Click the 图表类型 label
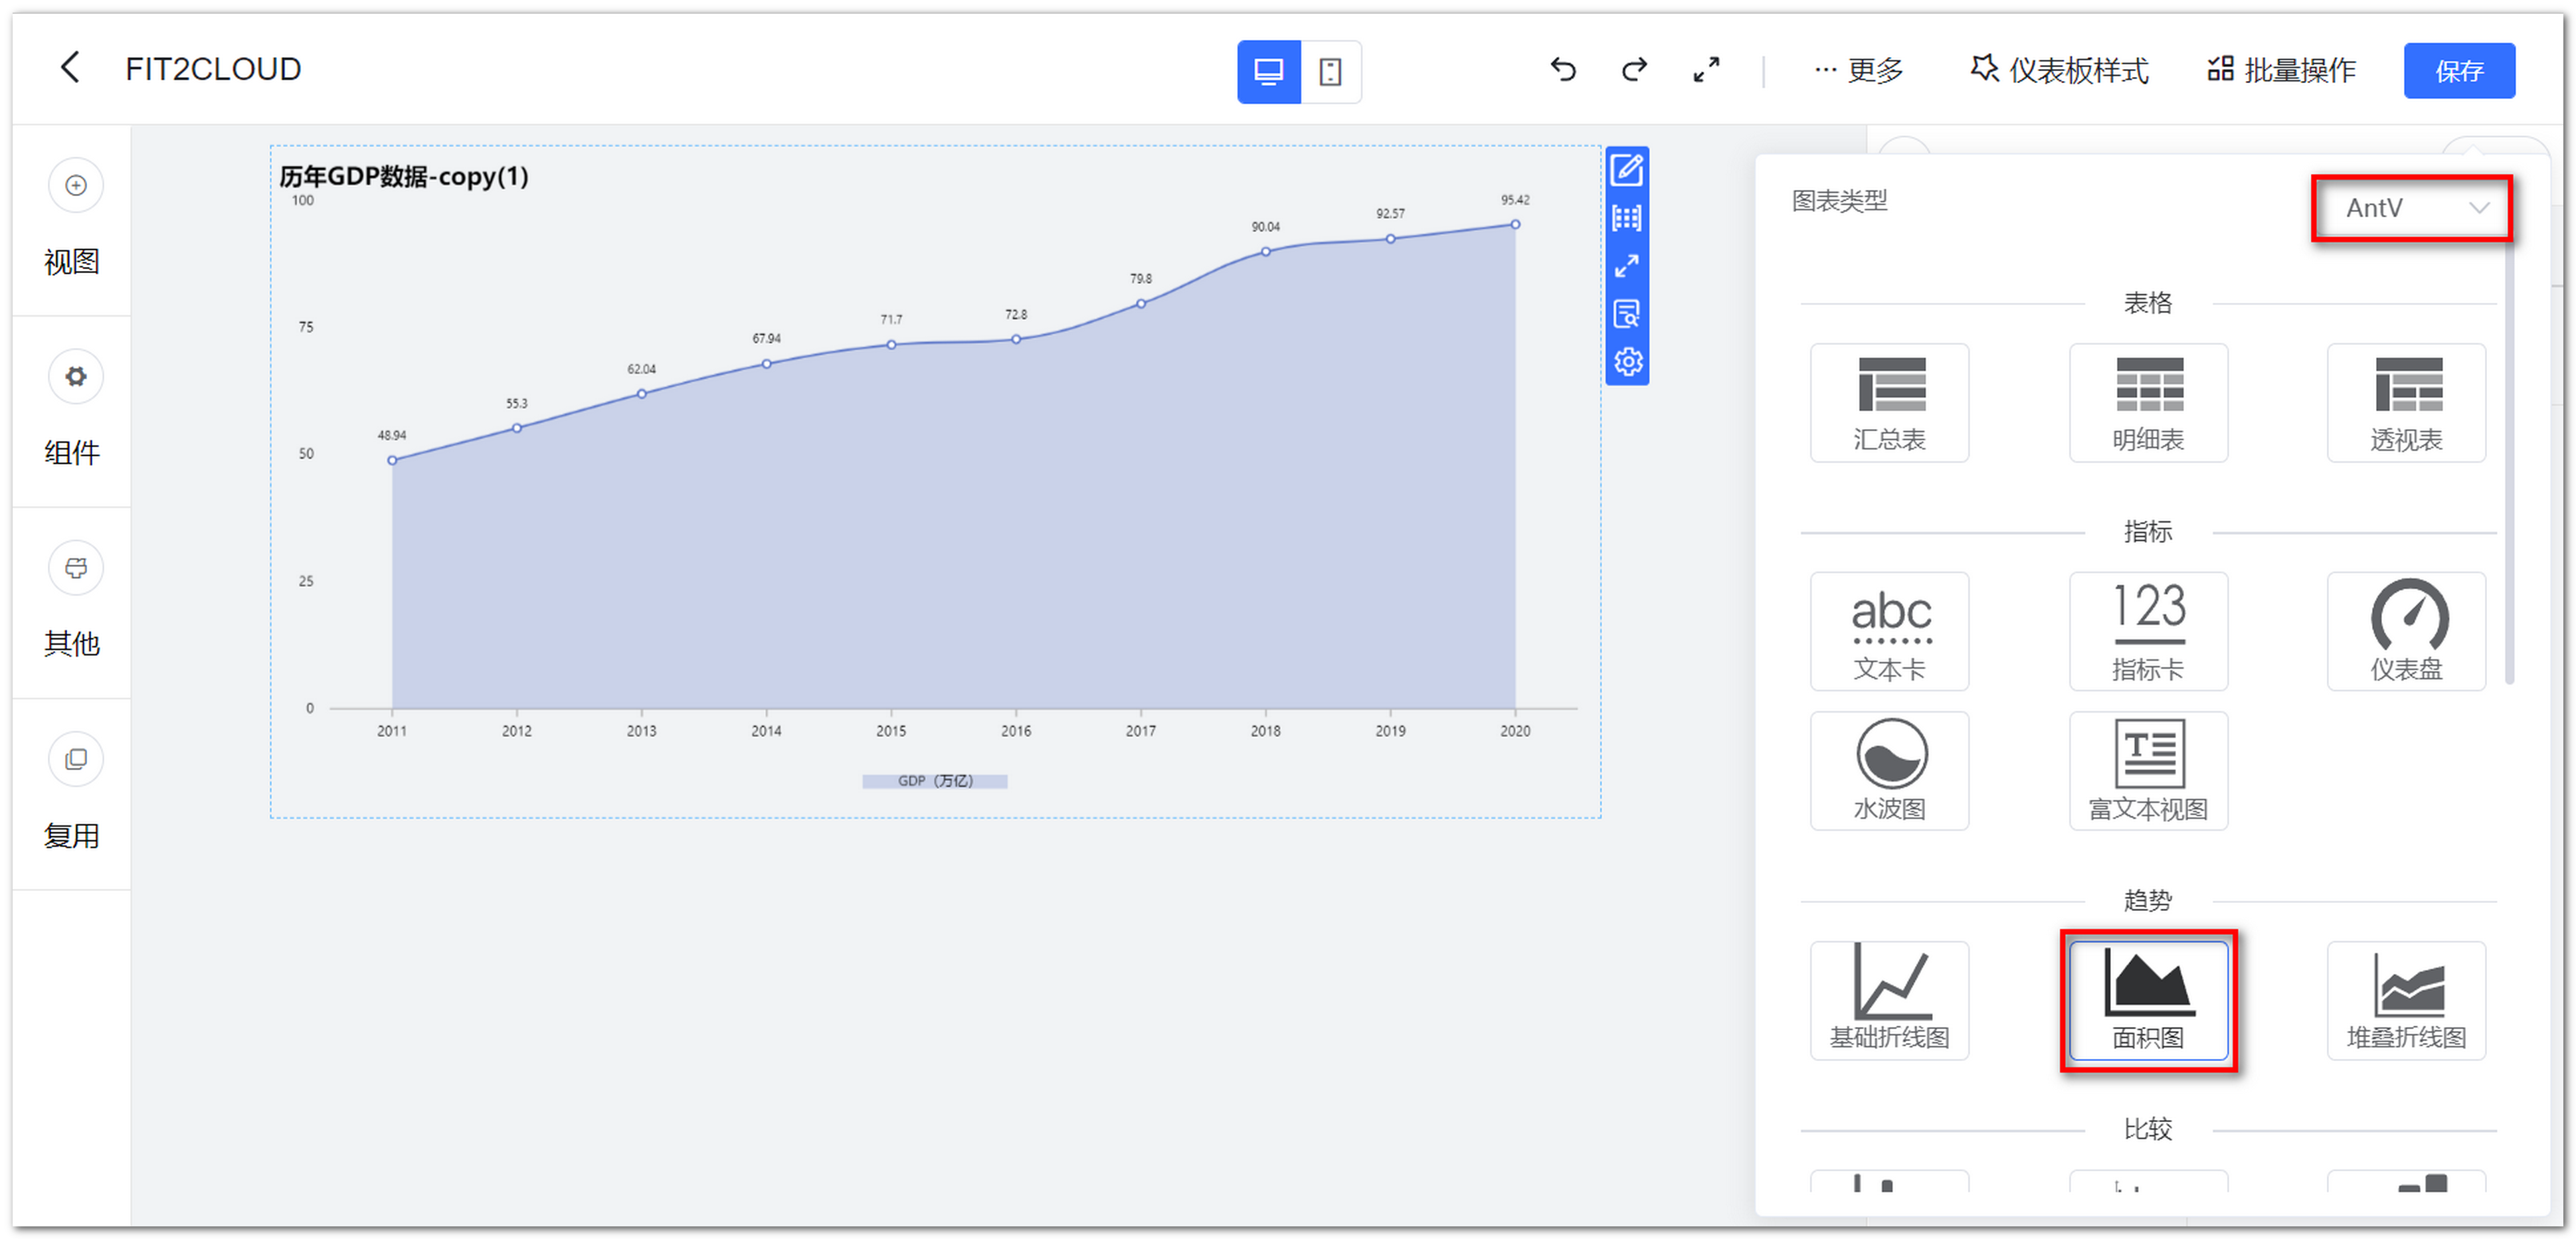The image size is (2576, 1239). click(x=1839, y=201)
